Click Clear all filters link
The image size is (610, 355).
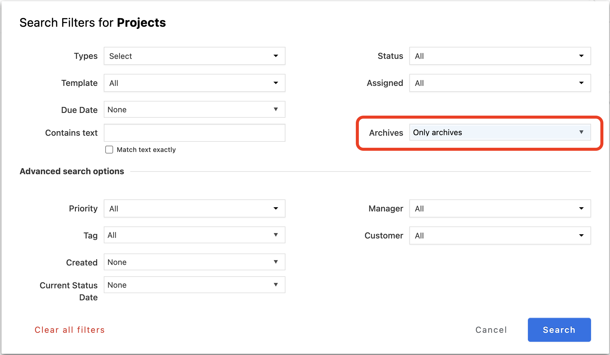(69, 330)
